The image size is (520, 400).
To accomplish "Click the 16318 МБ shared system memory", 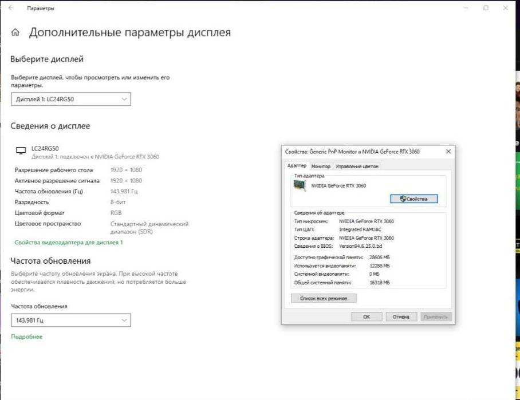I will (379, 283).
